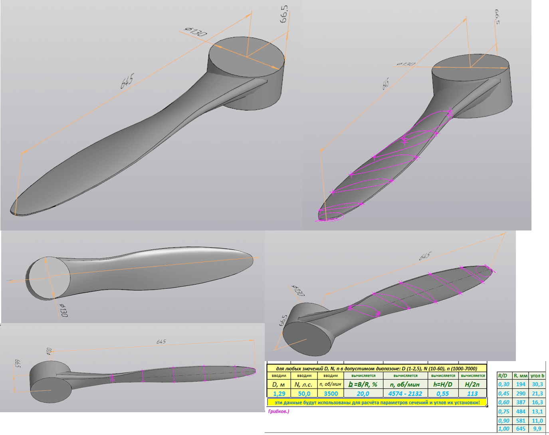Click the ø130 diameter label in top-left view

[x=196, y=31]
